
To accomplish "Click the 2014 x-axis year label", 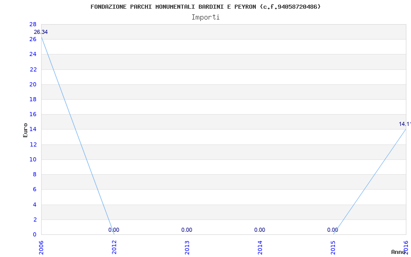I will [x=260, y=248].
